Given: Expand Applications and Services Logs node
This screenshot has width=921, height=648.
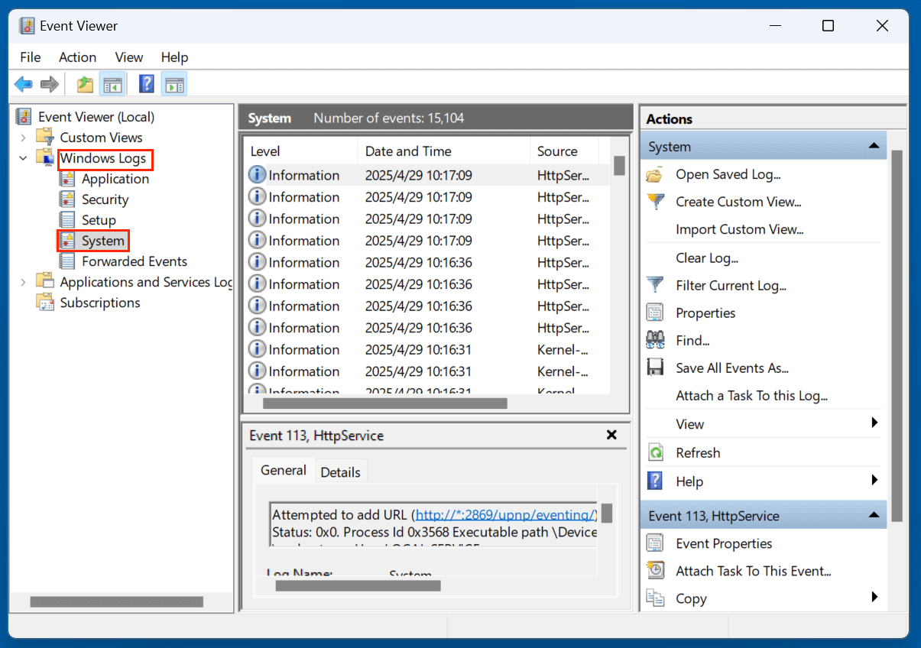Looking at the screenshot, I should click(x=23, y=282).
